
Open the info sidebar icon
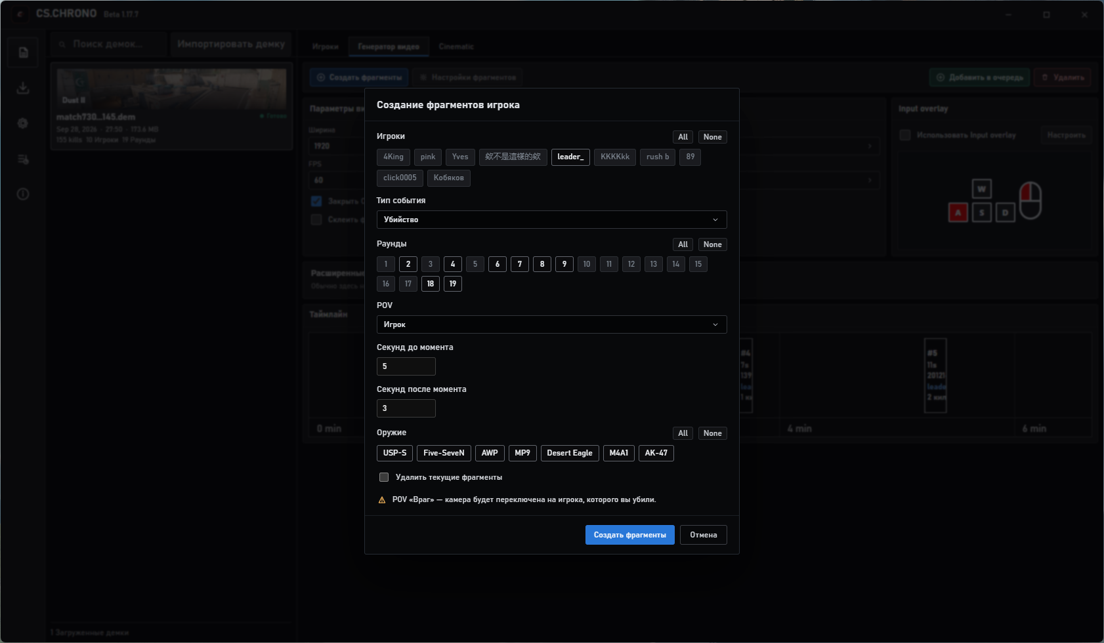(x=23, y=194)
